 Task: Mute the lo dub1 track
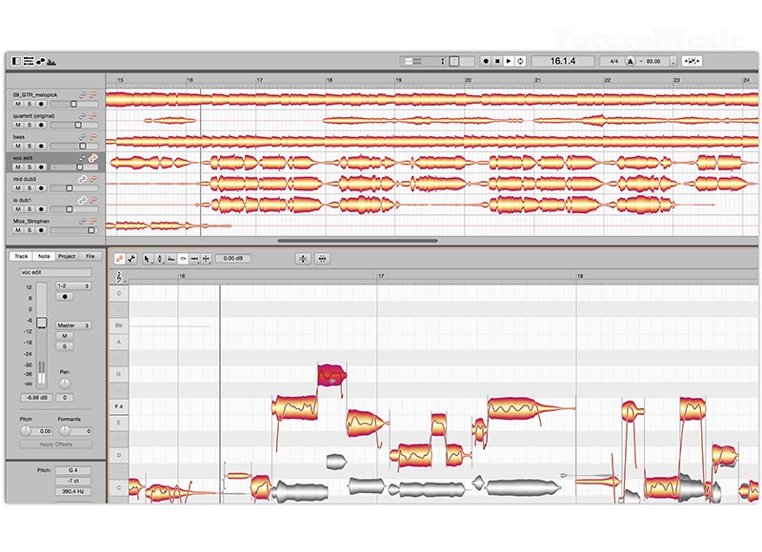coord(18,209)
